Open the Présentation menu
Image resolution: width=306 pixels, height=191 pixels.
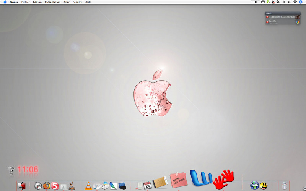pyautogui.click(x=52, y=2)
